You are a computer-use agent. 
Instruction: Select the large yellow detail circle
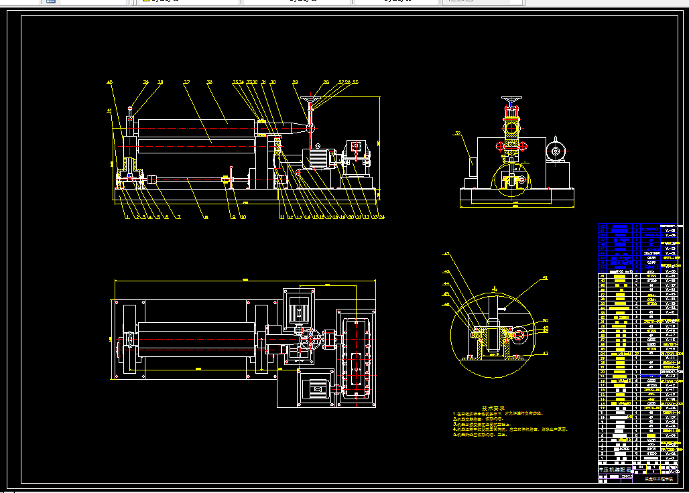[493, 336]
